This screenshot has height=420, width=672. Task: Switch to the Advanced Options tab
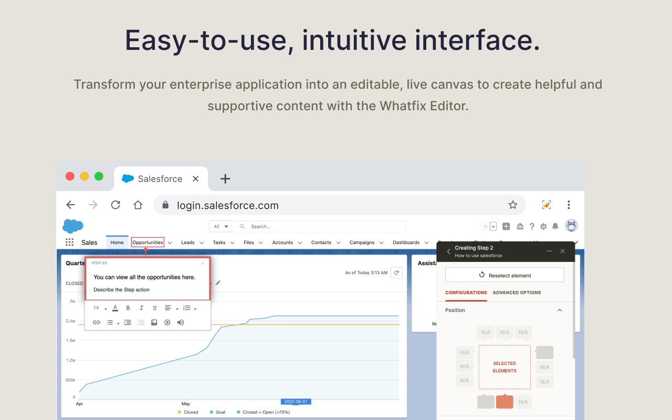[x=517, y=292]
